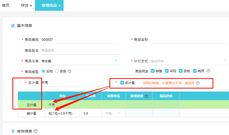Open the 计价方式 dropdown
This screenshot has height=135, width=229.
point(225,61)
